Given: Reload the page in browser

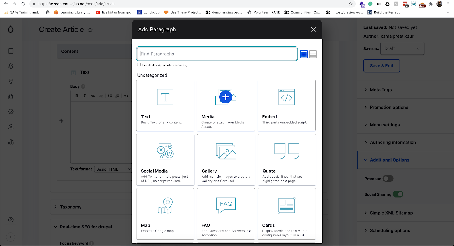Looking at the screenshot, I should click(23, 4).
